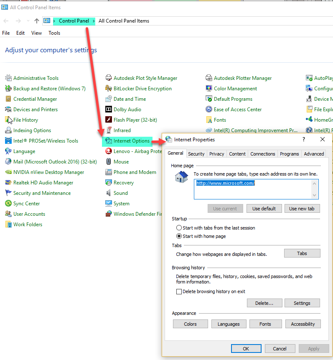This screenshot has height=360, width=333.
Task: Open the Mouse icon
Action: (109, 162)
